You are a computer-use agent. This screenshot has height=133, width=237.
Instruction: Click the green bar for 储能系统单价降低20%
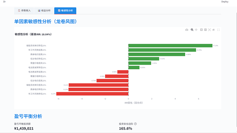click(x=170, y=46)
